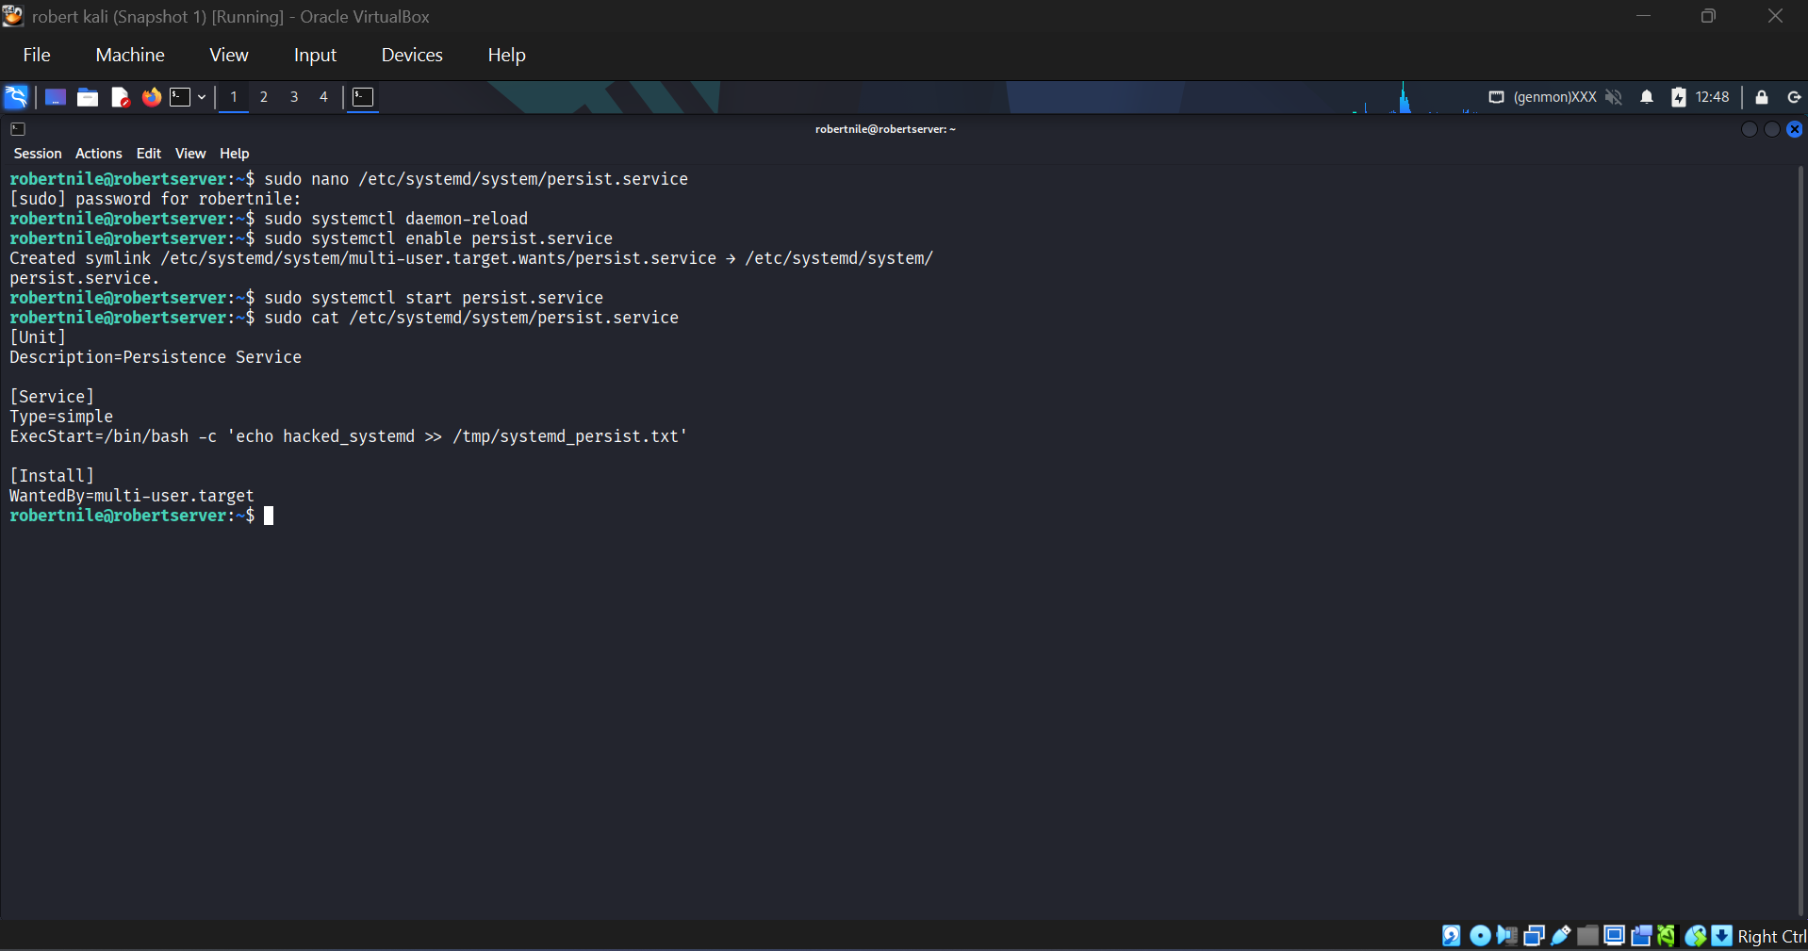This screenshot has height=951, width=1808.
Task: Switch to workspace 4
Action: [x=323, y=97]
